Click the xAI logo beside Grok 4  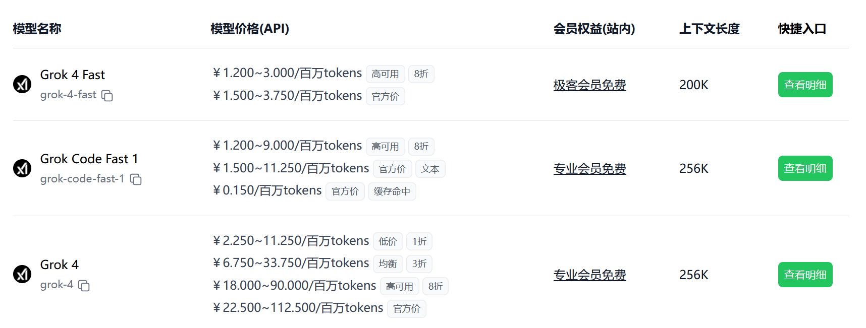(22, 274)
